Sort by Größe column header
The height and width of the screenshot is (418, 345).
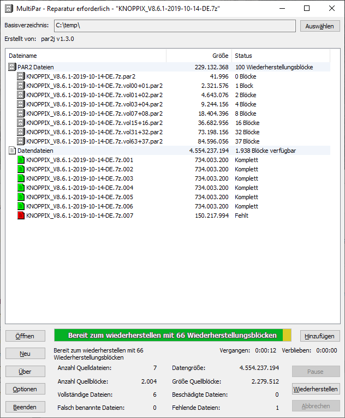199,56
